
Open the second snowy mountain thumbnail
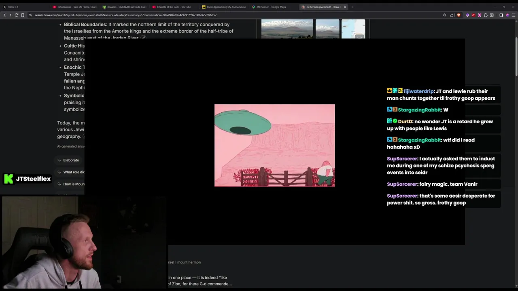[327, 29]
